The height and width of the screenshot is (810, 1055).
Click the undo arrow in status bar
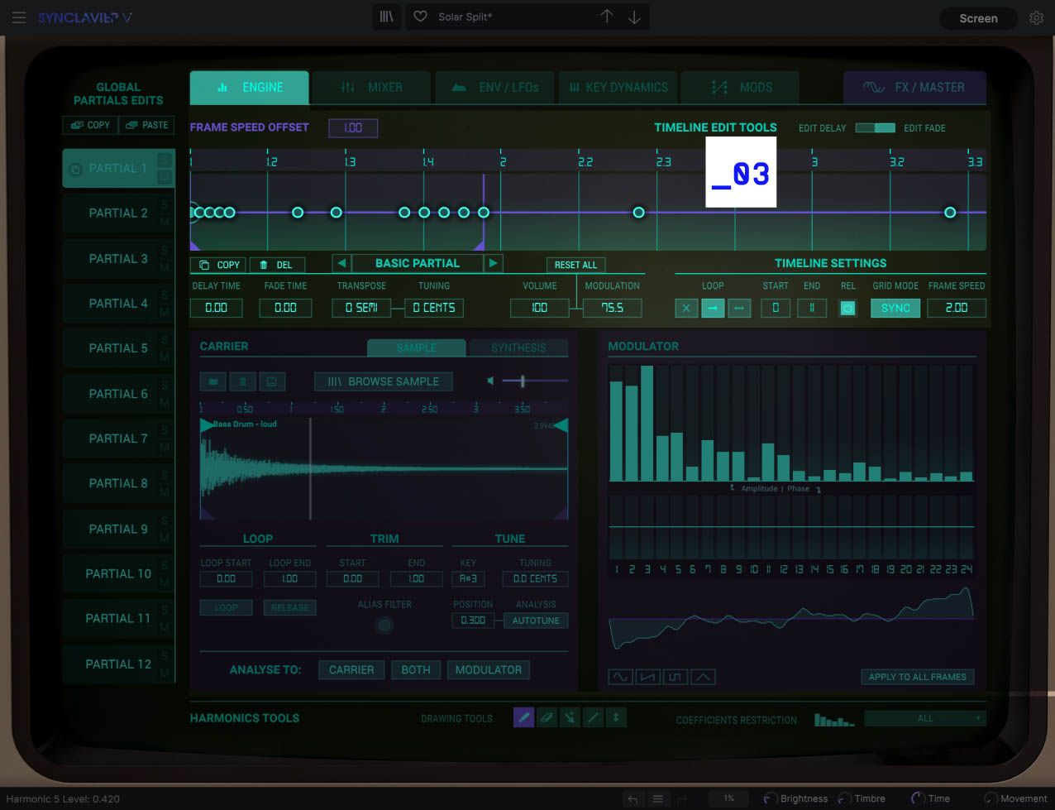(x=633, y=798)
